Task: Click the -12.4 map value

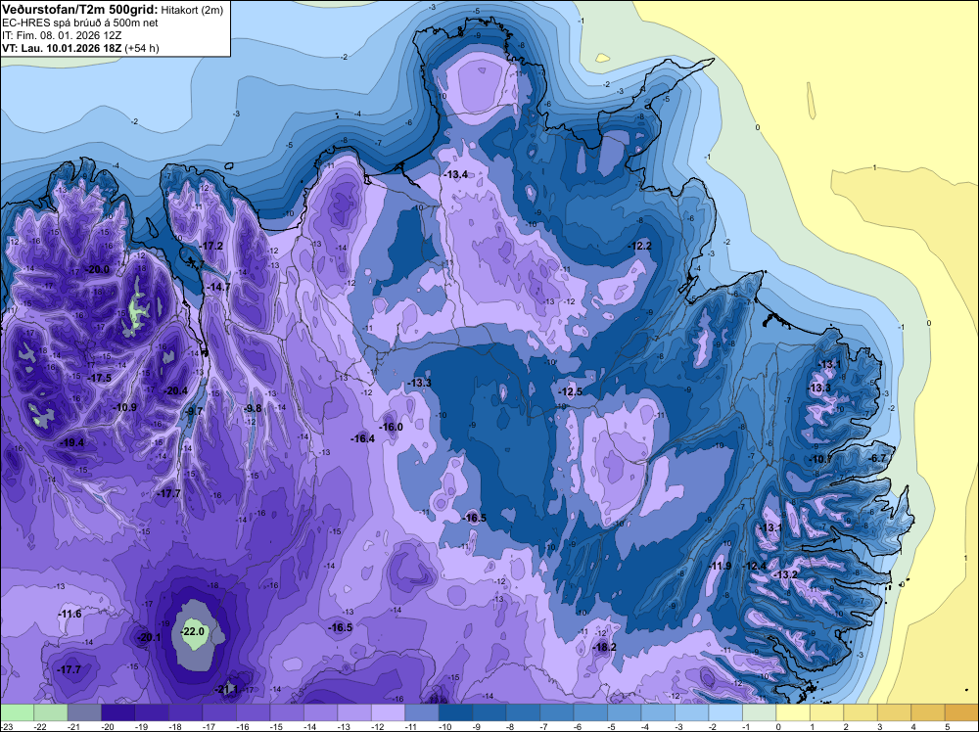Action: [x=755, y=566]
